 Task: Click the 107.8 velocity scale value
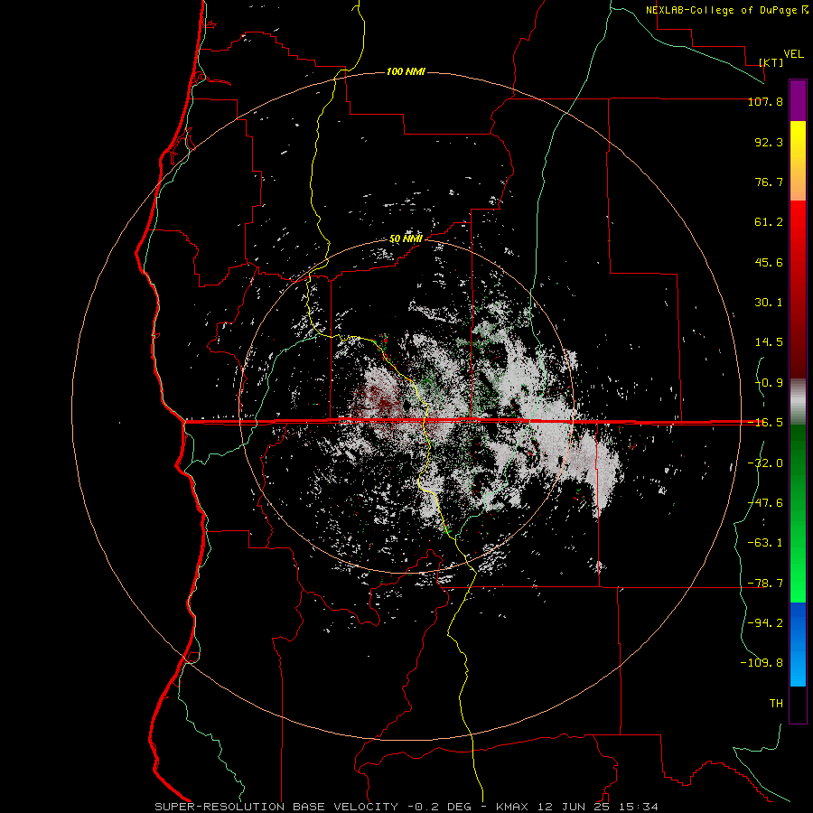click(765, 101)
